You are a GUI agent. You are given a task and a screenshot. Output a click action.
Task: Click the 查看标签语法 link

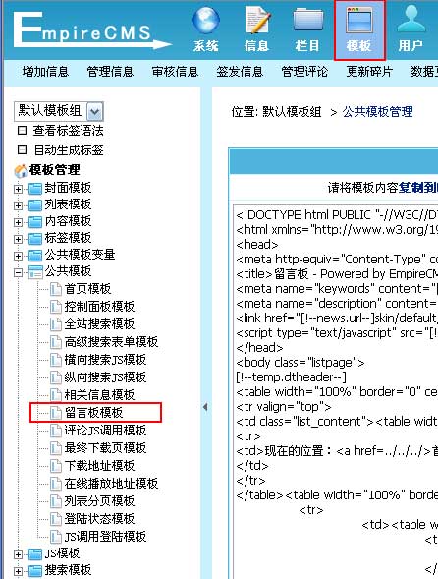pyautogui.click(x=69, y=131)
